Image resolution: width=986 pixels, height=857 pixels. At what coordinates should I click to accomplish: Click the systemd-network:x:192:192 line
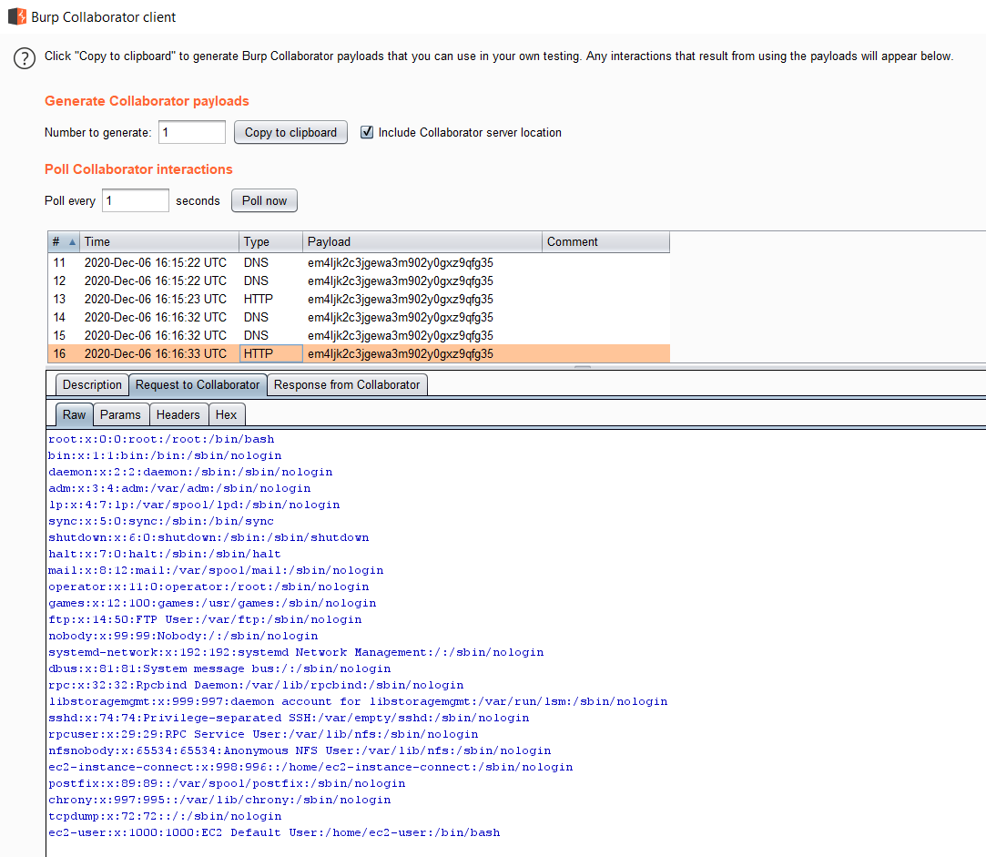click(x=296, y=652)
